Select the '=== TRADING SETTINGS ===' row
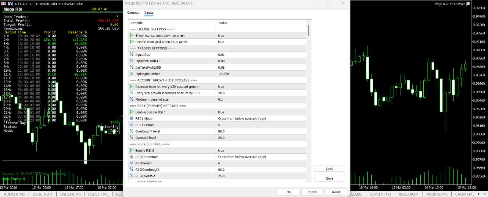 tap(217, 48)
